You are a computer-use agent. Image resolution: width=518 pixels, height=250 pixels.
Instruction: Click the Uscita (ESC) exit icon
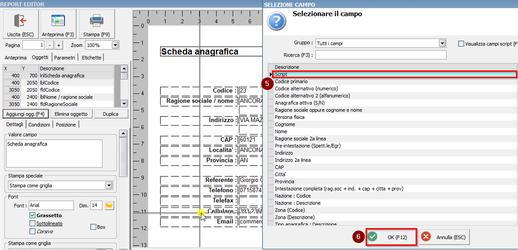20,21
